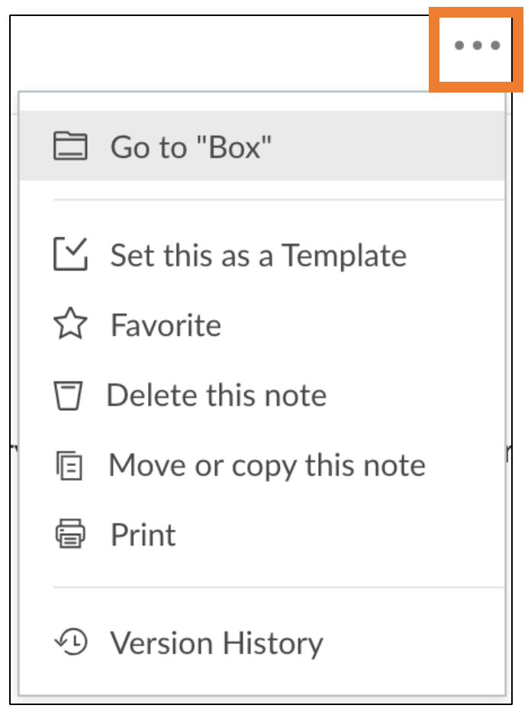Viewport: 528px width, 715px height.
Task: Click the stacked pages move/copy icon
Action: click(x=70, y=465)
